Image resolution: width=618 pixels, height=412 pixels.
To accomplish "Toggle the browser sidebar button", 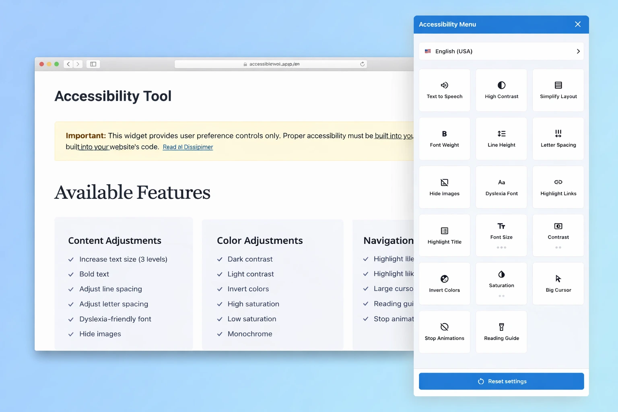I will (x=93, y=64).
